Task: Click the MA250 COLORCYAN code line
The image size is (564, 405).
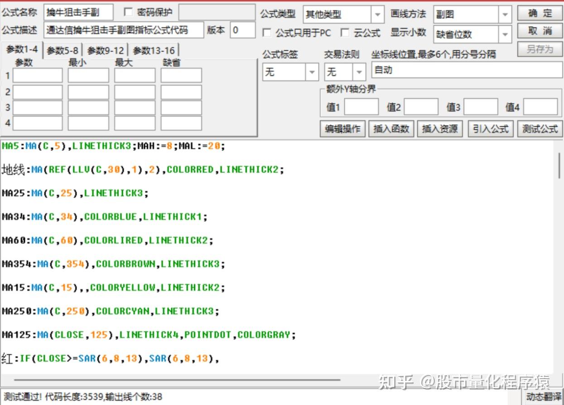Action: 111,311
